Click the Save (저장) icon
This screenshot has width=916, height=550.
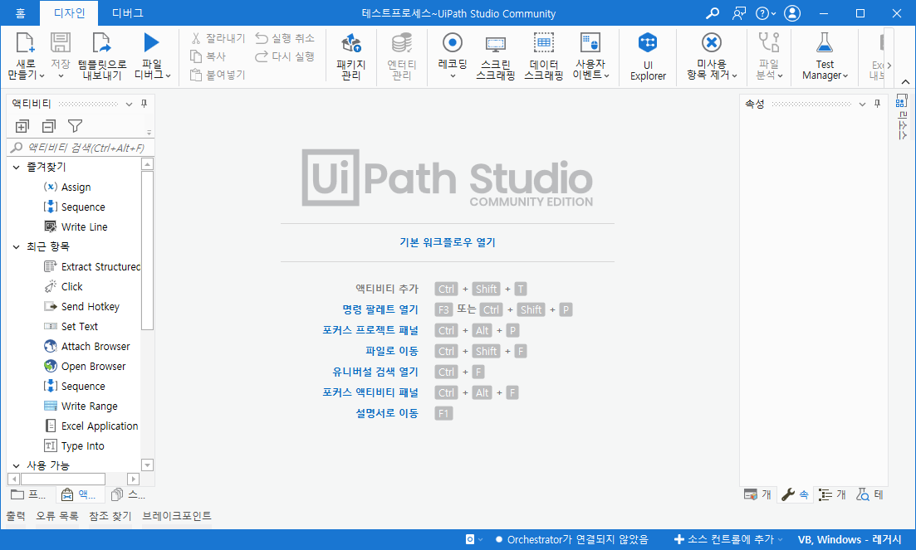click(60, 42)
